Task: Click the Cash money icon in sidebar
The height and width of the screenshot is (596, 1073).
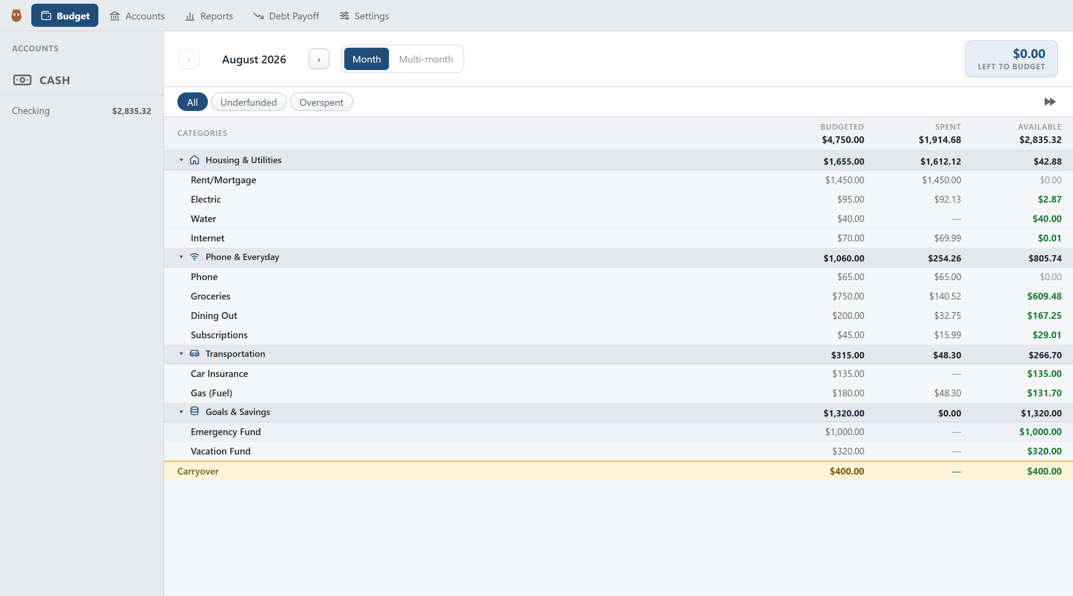Action: [22, 80]
